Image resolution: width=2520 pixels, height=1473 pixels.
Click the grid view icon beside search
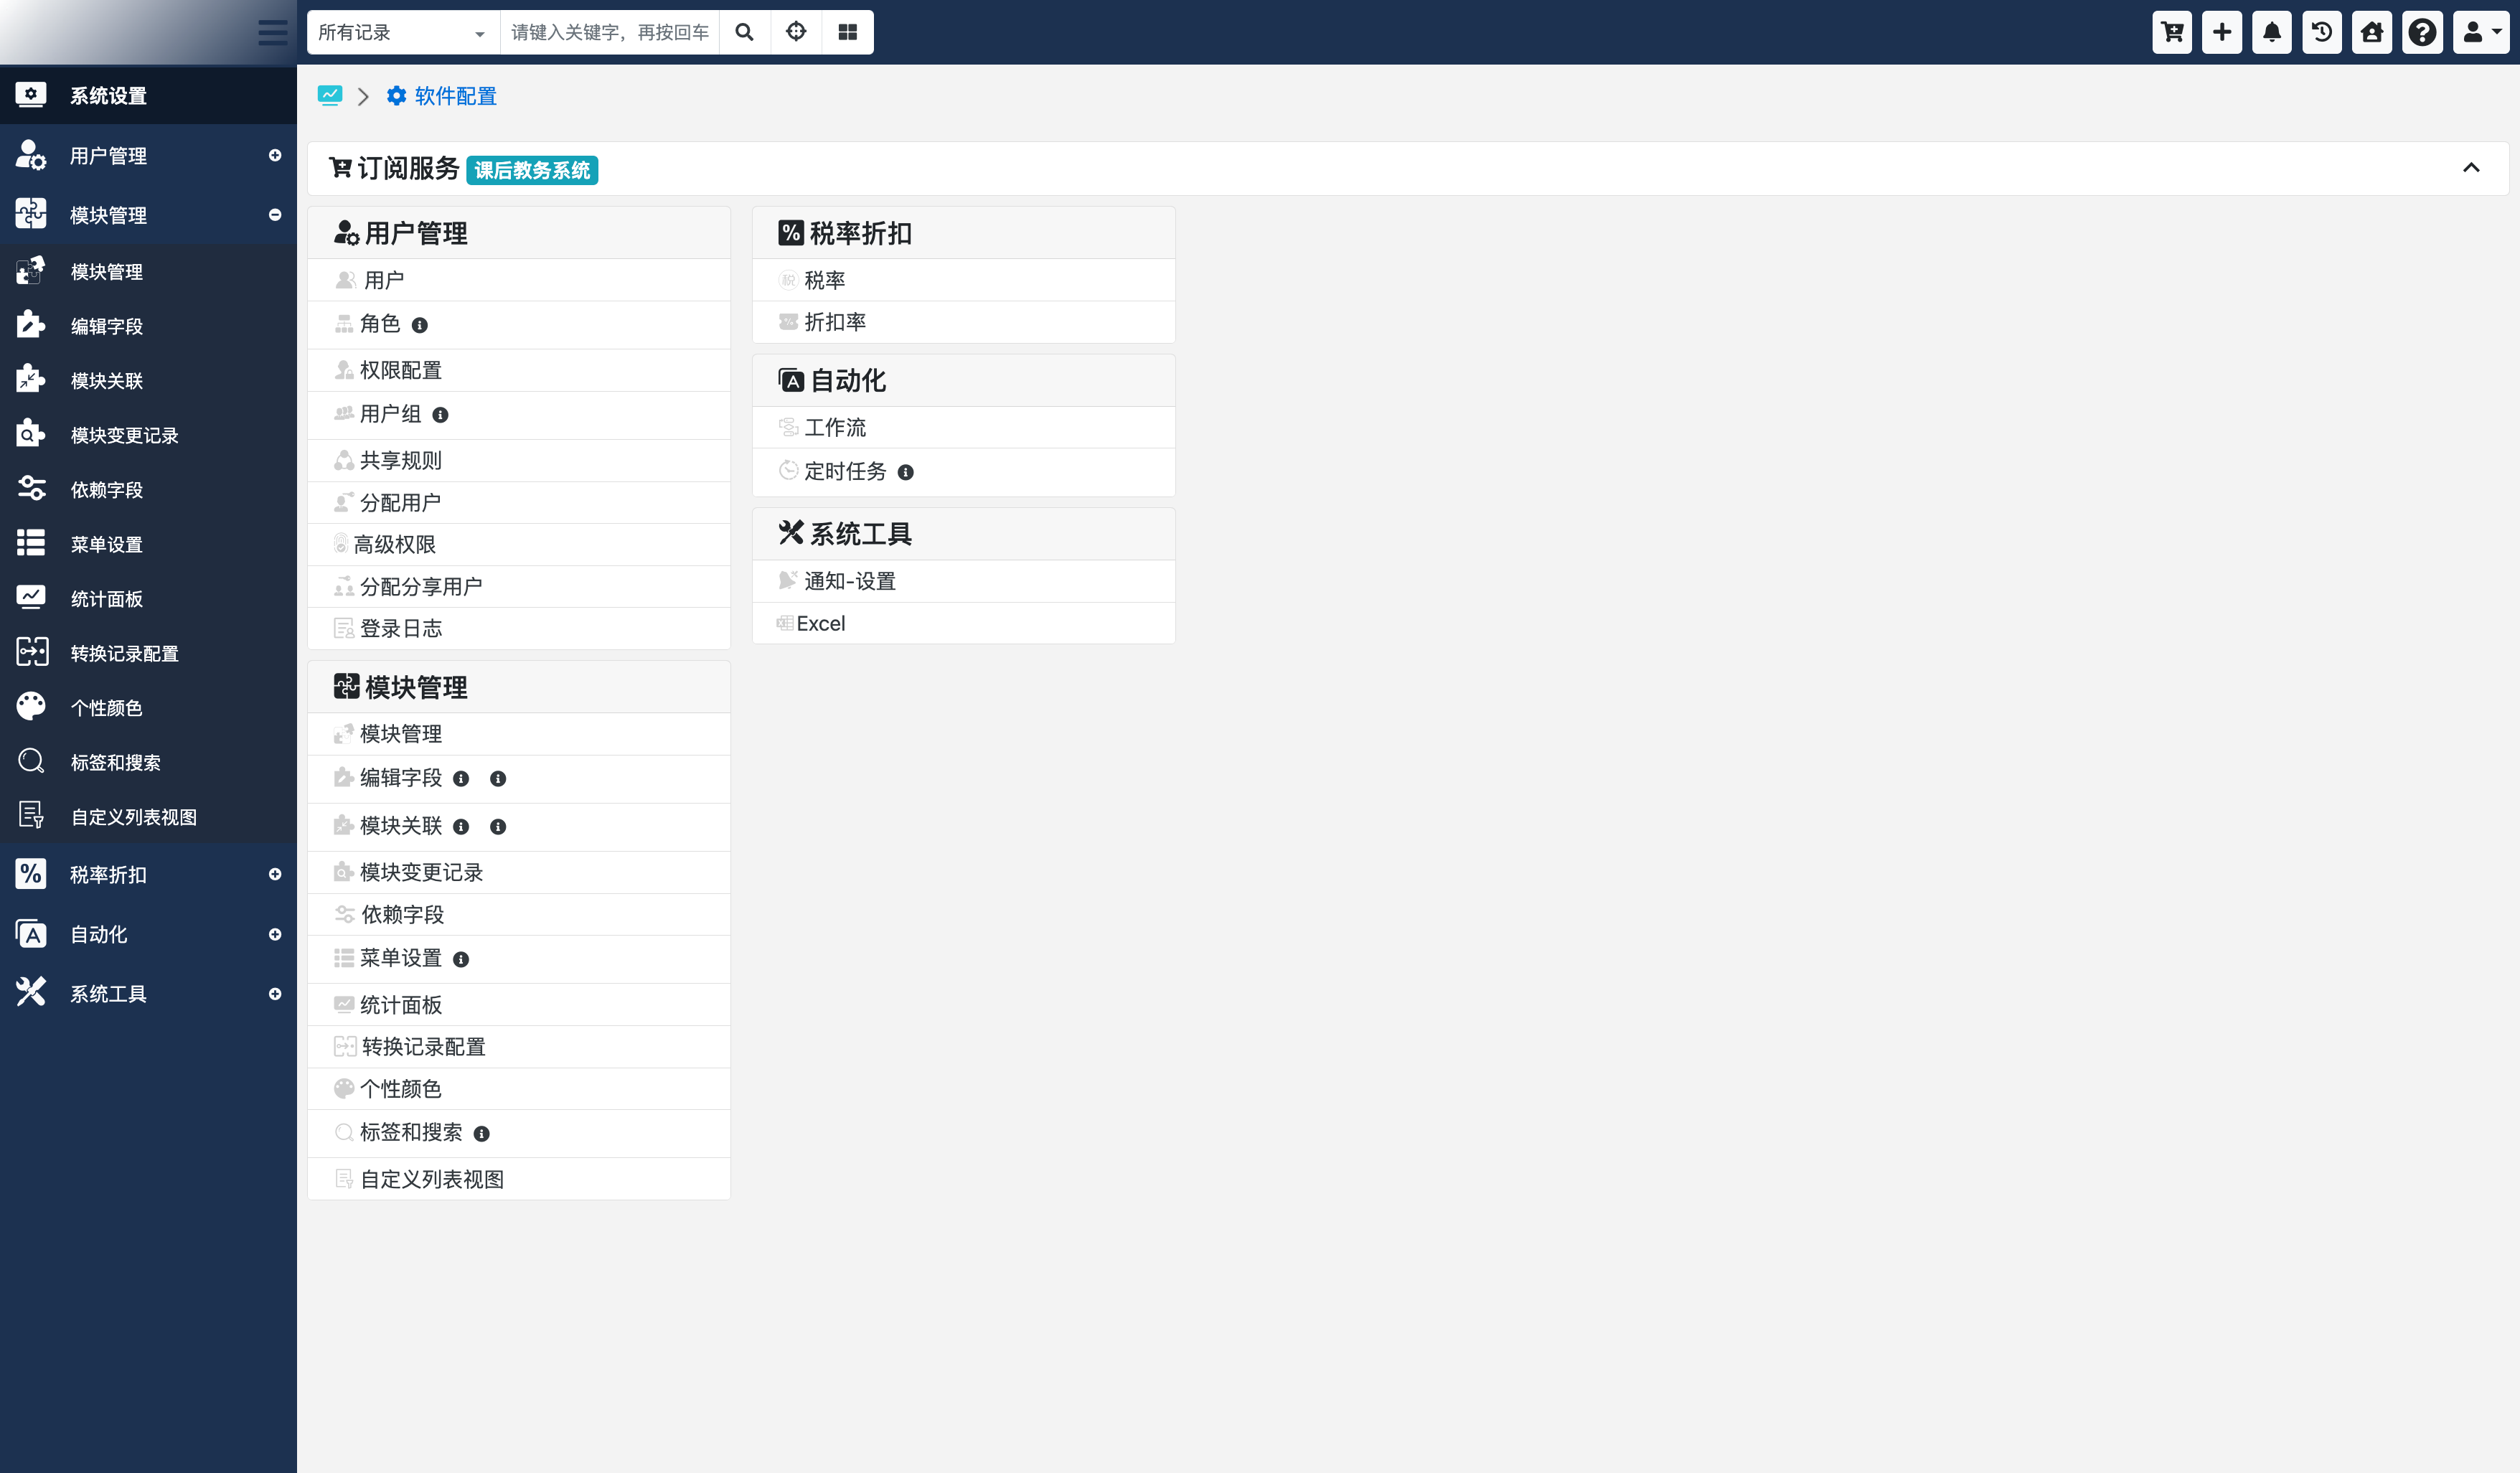pos(847,32)
